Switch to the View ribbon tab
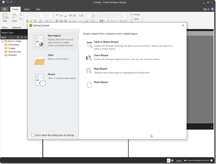The height and width of the screenshot is (164, 216). 38,9
